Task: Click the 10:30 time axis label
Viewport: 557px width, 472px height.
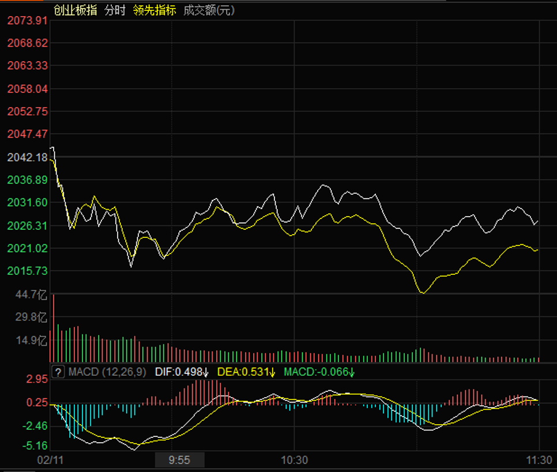Action: [x=294, y=460]
